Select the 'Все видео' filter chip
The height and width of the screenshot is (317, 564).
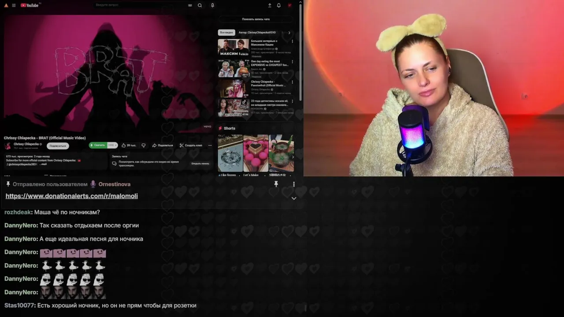pyautogui.click(x=226, y=33)
